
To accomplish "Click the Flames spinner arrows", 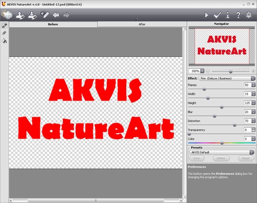I will point(253,85).
